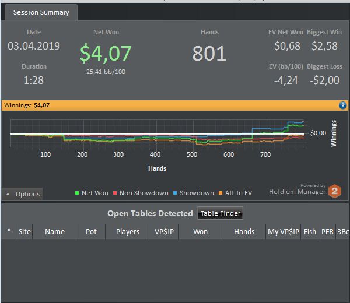Sort table by the Pot column header
The height and width of the screenshot is (303, 350).
(x=91, y=232)
